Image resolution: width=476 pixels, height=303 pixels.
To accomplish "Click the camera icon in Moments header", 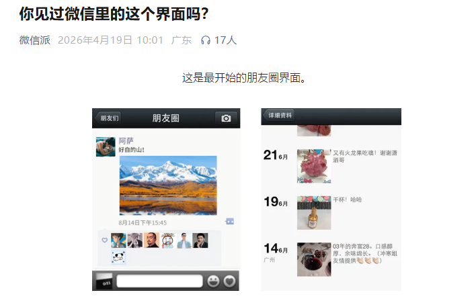I will 226,118.
